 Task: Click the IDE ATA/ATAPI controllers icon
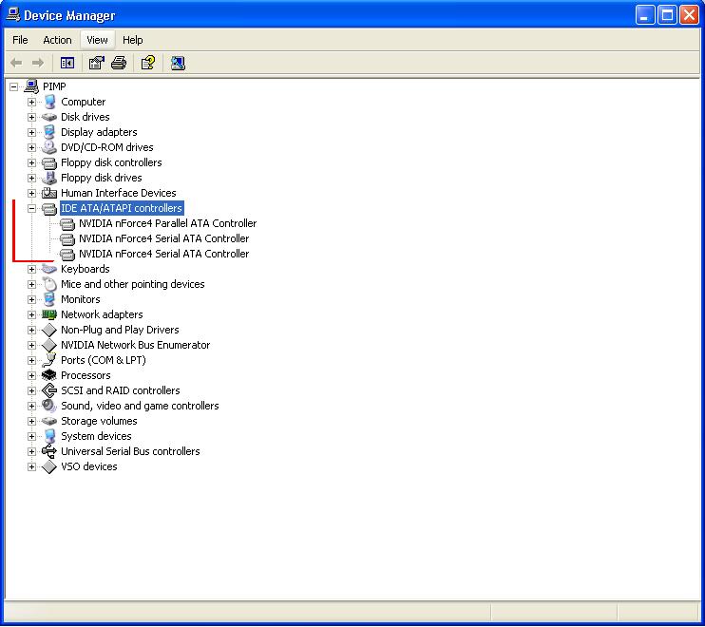point(49,209)
